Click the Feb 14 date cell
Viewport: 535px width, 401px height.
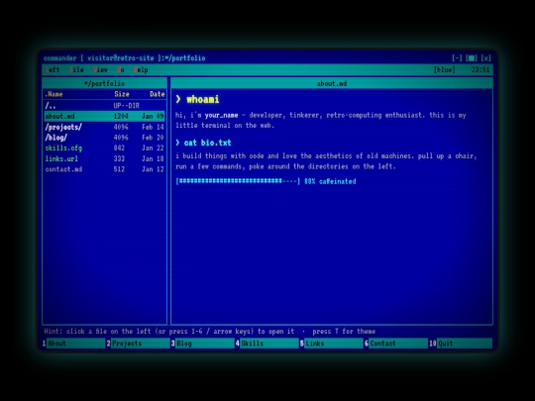(x=153, y=127)
